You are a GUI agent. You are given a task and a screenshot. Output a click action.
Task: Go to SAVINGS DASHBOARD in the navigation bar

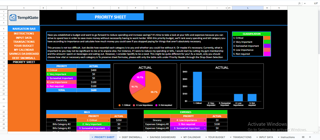click(24, 54)
